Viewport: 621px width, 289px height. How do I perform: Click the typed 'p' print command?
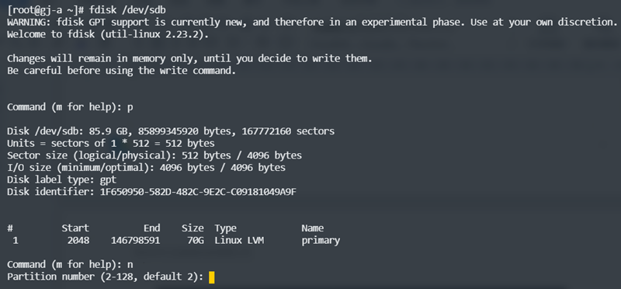click(x=130, y=108)
